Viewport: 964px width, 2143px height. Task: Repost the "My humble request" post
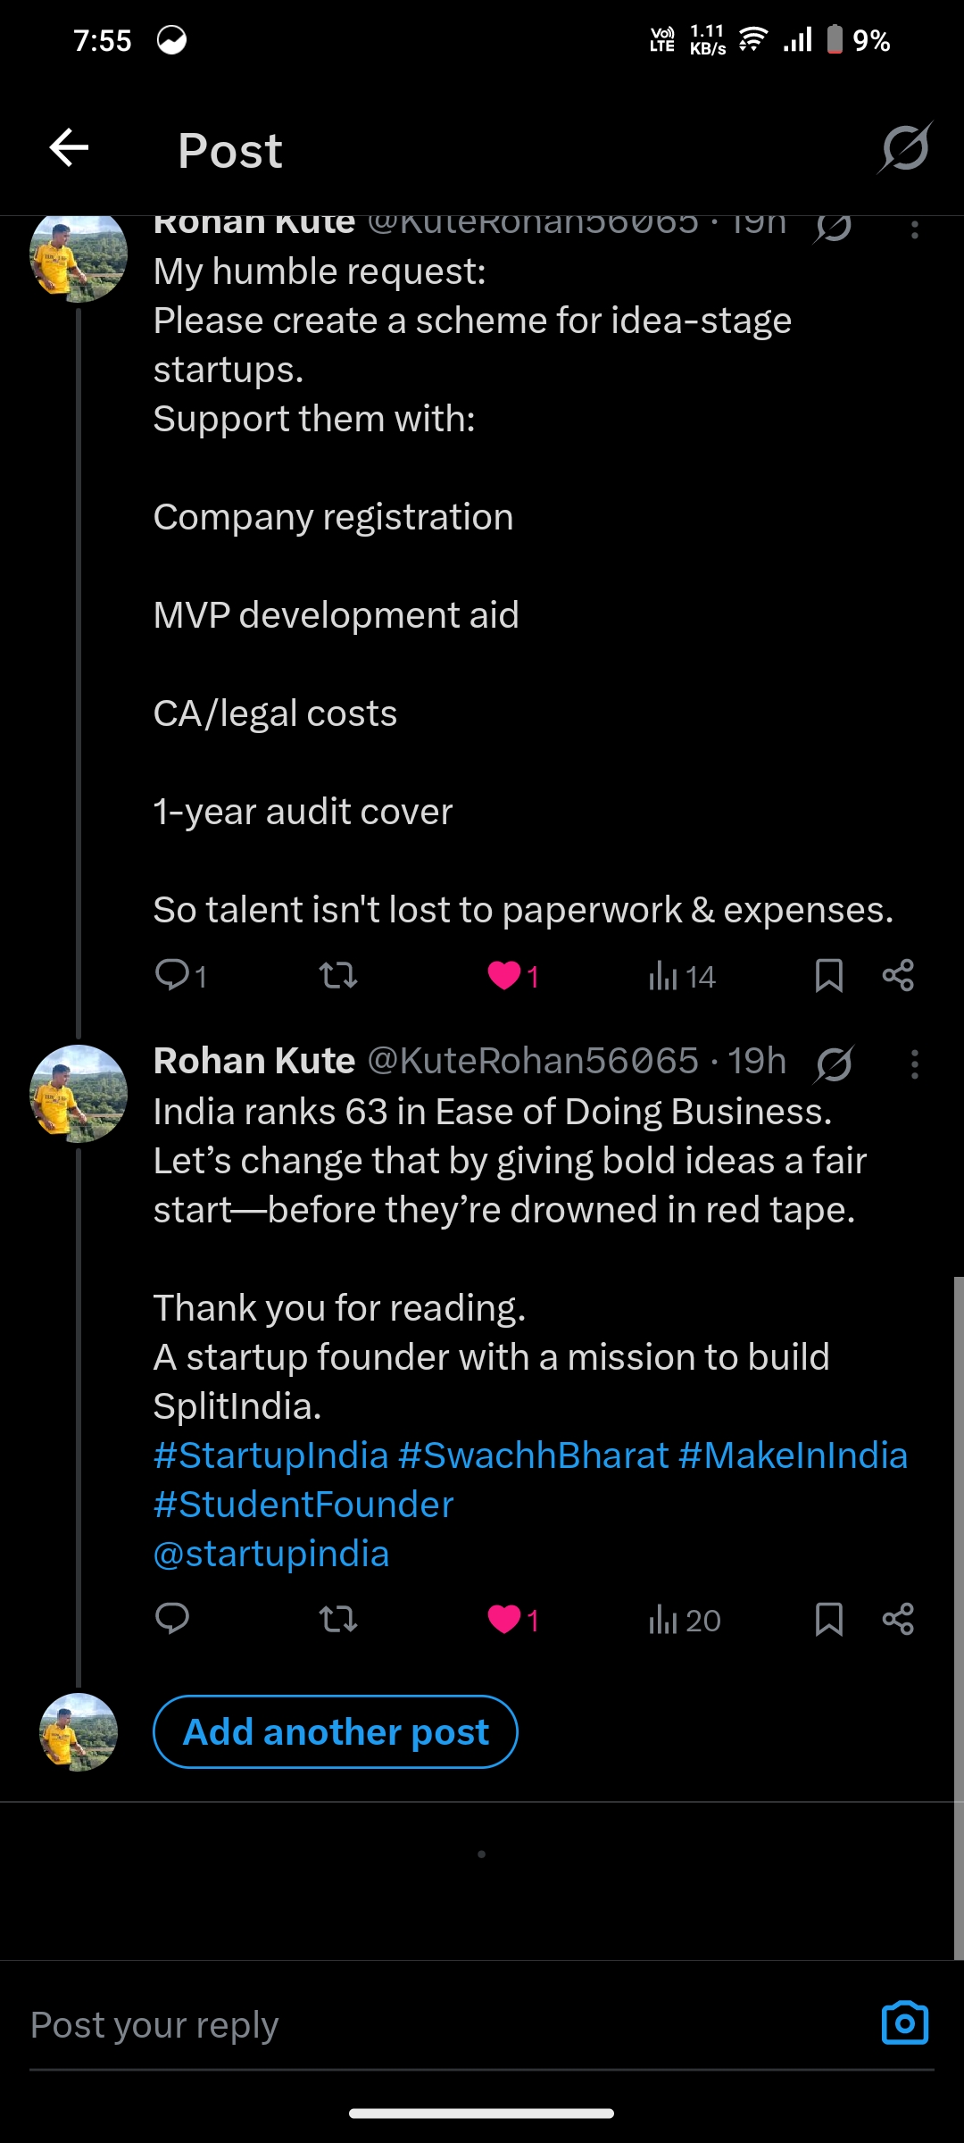(x=338, y=975)
